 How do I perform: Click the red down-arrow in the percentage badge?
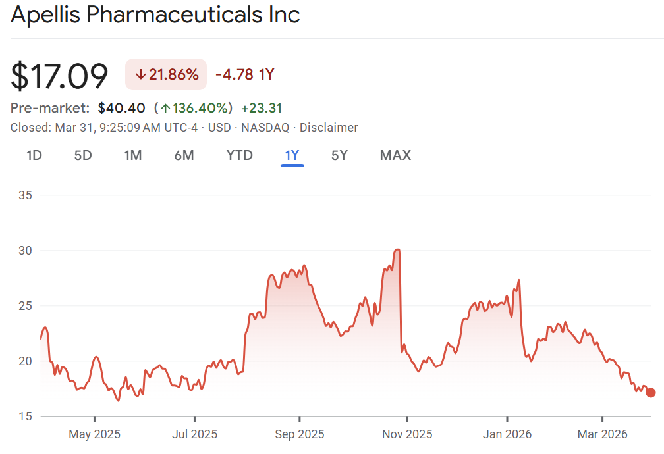point(140,75)
